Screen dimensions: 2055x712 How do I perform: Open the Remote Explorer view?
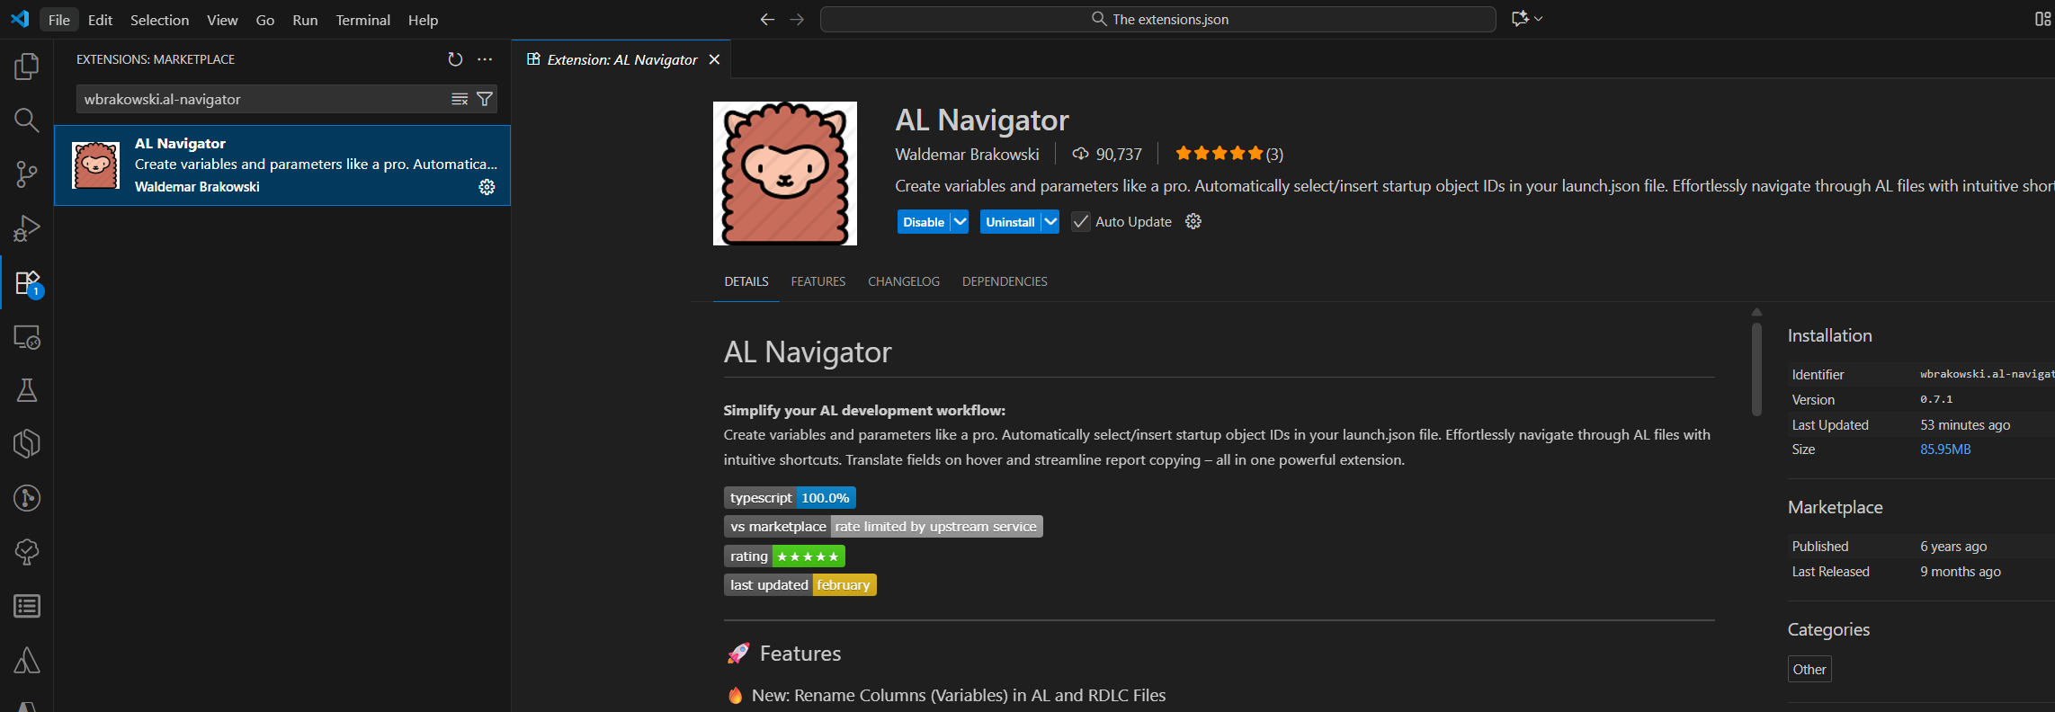(27, 336)
